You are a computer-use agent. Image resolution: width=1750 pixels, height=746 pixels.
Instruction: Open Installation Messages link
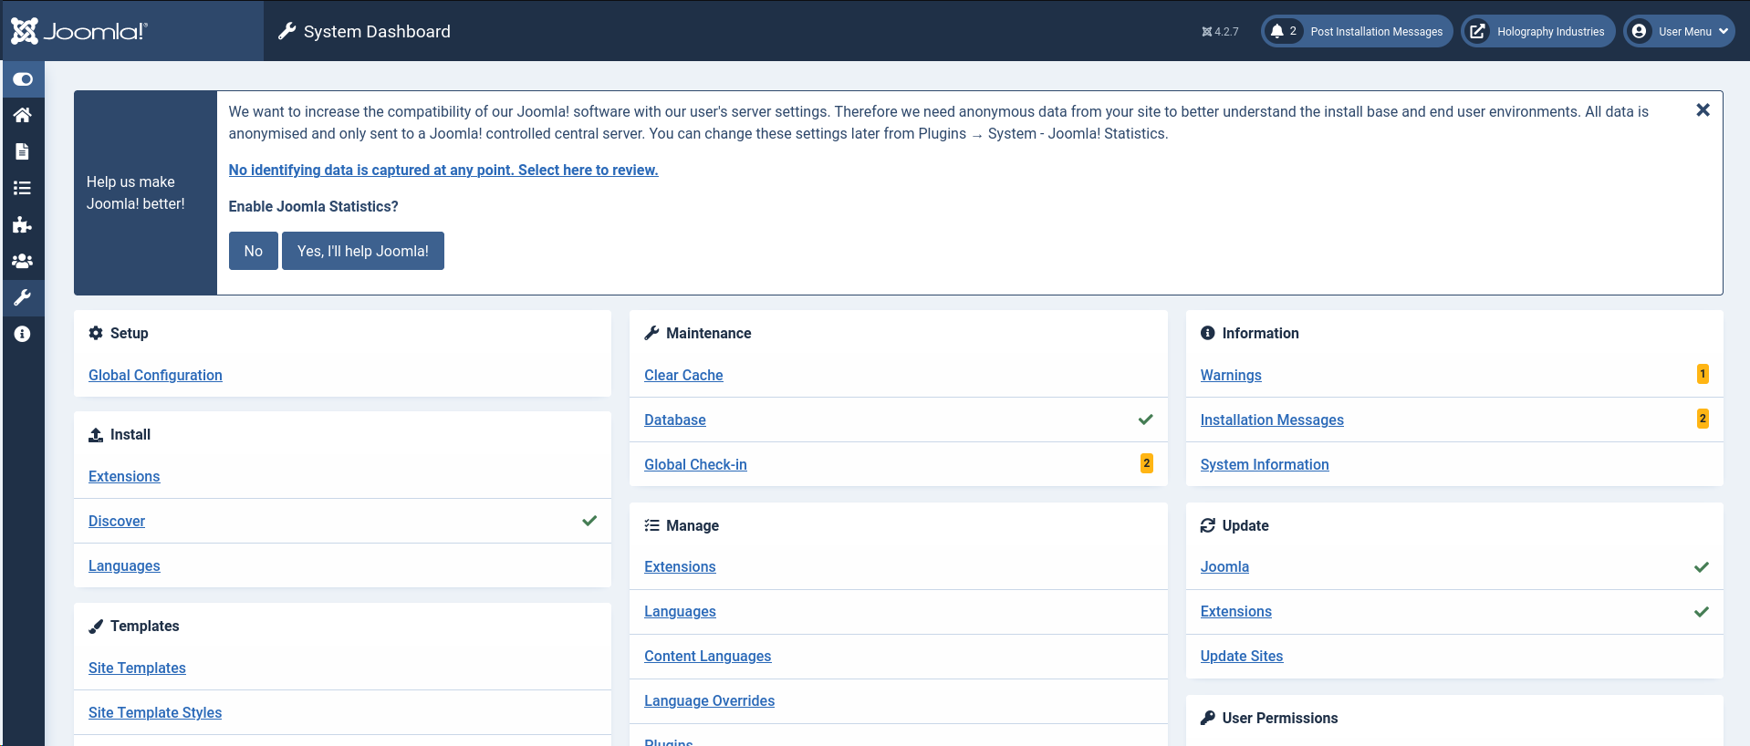coord(1272,420)
